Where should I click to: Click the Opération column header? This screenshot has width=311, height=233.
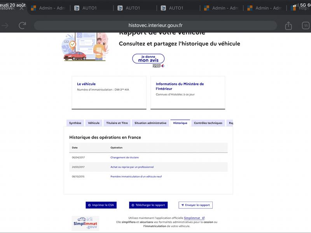pyautogui.click(x=116, y=148)
